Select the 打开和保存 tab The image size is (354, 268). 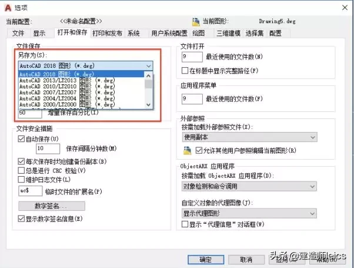[x=72, y=32]
